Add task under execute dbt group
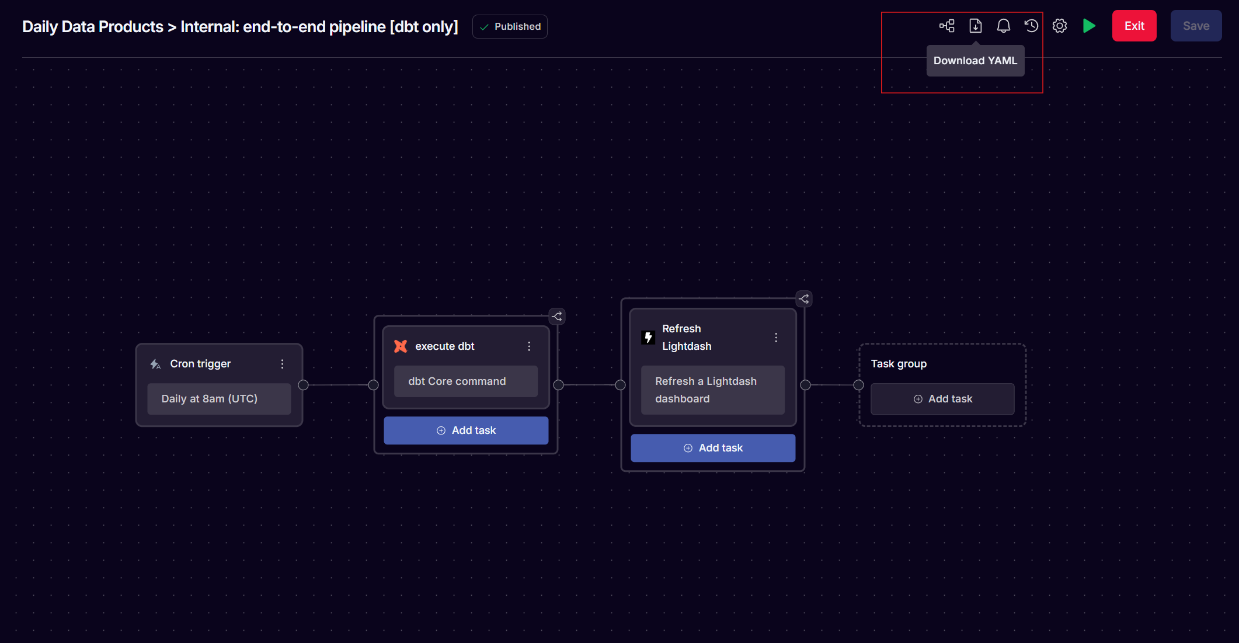The width and height of the screenshot is (1239, 643). tap(466, 430)
